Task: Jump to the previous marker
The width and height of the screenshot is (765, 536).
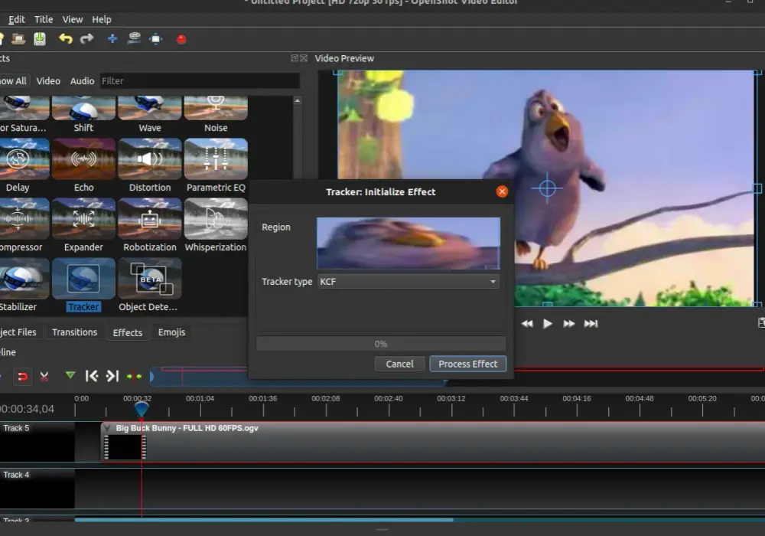Action: 92,376
